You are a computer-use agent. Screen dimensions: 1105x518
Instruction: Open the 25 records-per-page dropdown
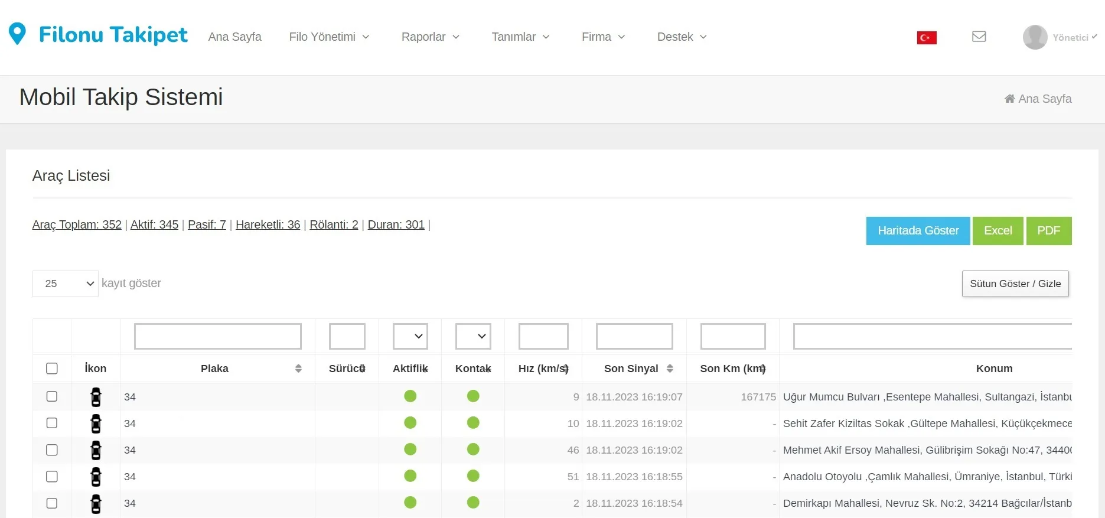[66, 284]
